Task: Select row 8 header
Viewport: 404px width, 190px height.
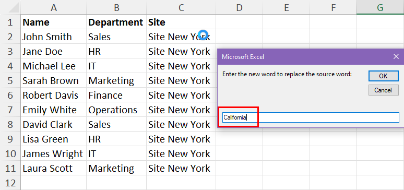Action: coord(10,124)
